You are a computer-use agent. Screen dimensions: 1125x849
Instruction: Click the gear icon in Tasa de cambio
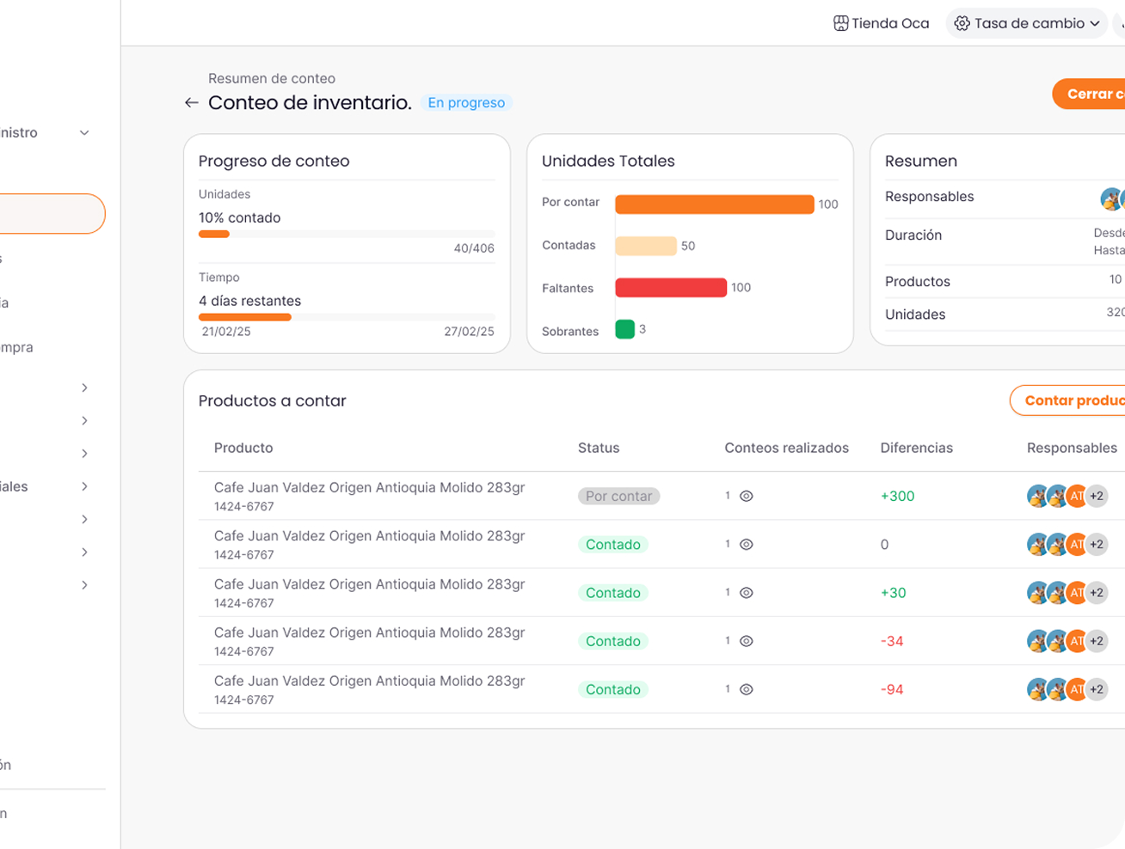pyautogui.click(x=962, y=23)
